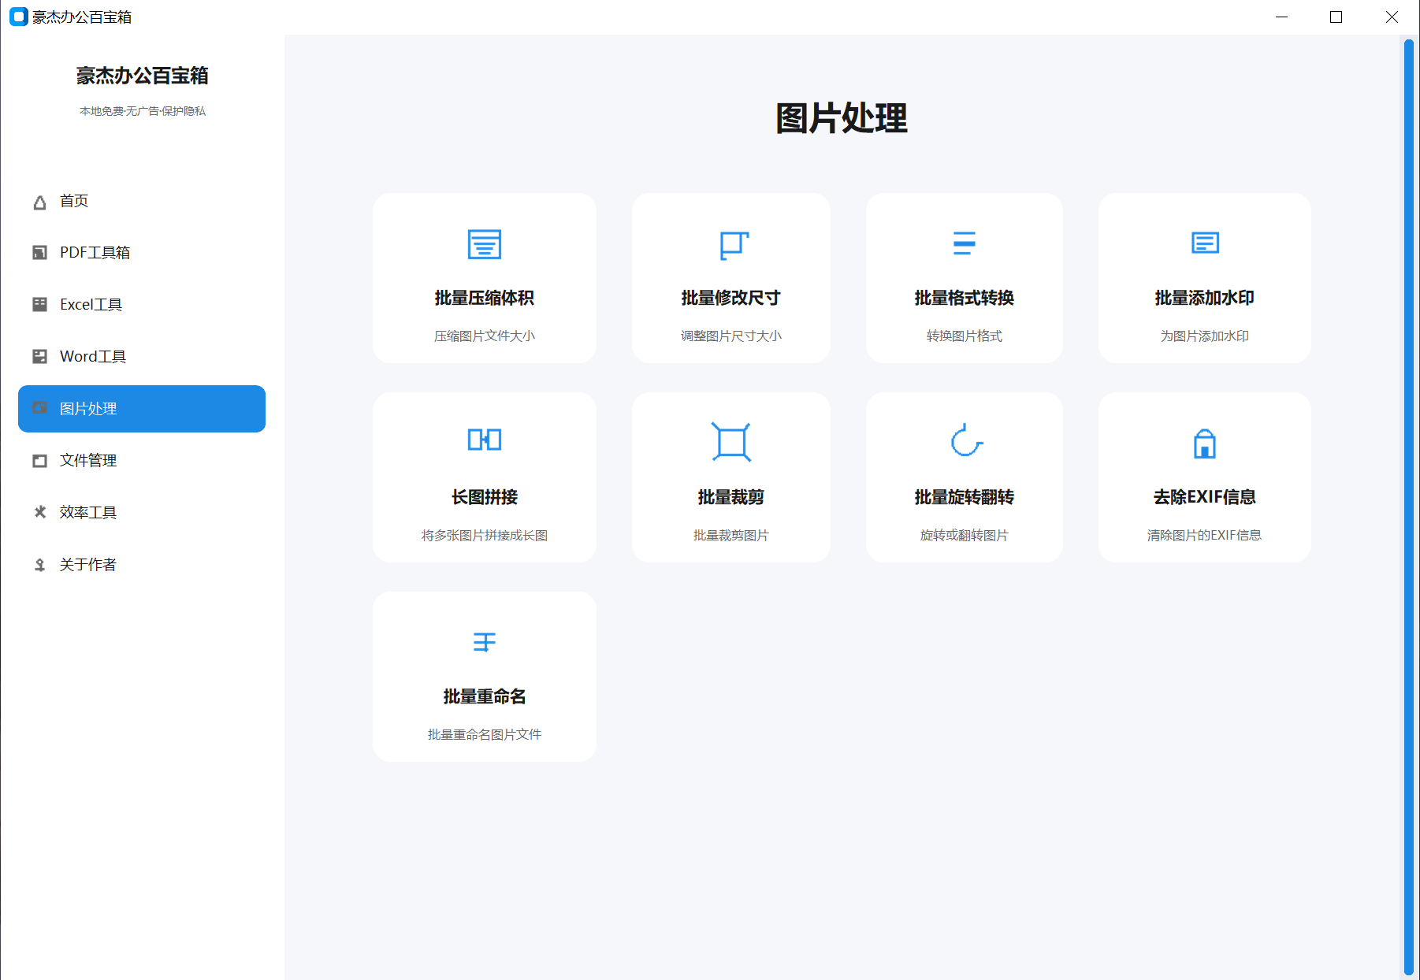This screenshot has width=1420, height=980.
Task: Click the home icon beside 首页
Action: click(39, 202)
